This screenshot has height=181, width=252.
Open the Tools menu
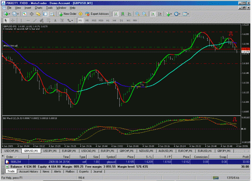pos(49,8)
